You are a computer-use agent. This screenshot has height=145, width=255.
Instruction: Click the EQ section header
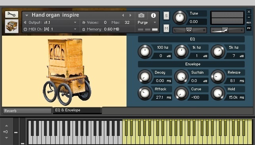[x=191, y=39]
